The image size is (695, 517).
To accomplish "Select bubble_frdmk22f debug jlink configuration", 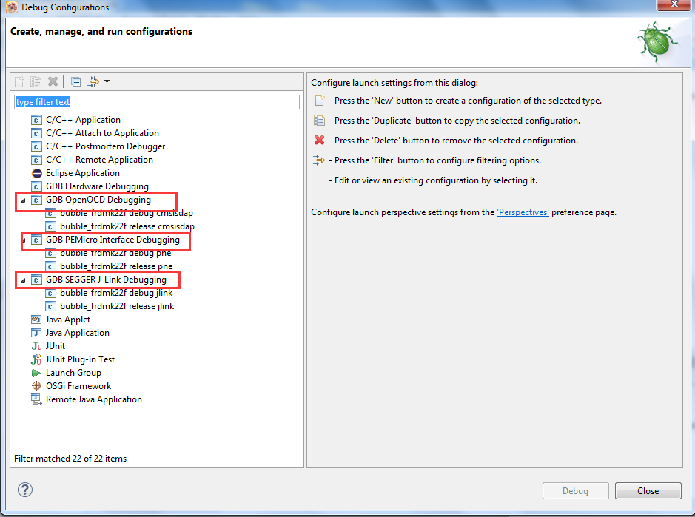I will click(x=116, y=293).
